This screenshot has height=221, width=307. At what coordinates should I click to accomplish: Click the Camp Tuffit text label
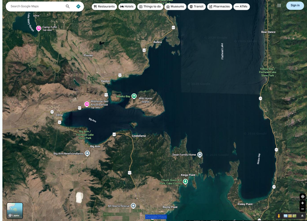pyautogui.click(x=49, y=27)
